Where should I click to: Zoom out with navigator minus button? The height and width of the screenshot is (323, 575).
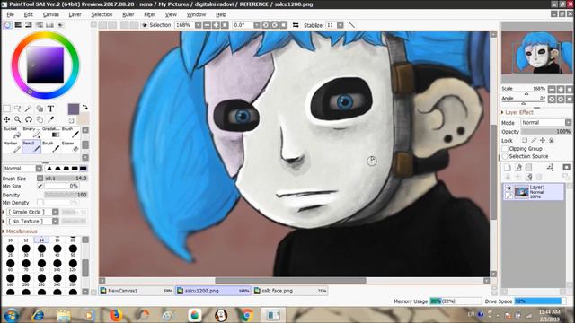pyautogui.click(x=552, y=90)
